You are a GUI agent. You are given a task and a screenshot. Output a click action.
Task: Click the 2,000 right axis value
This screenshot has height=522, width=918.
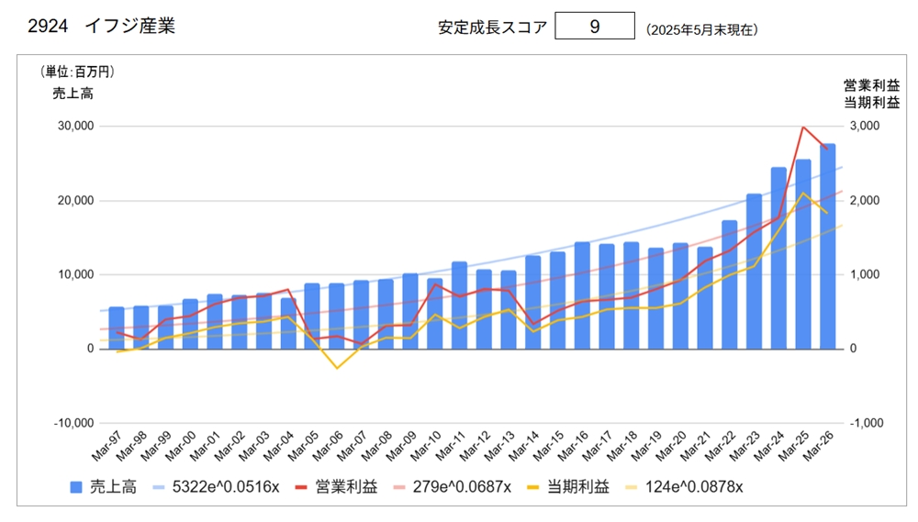(x=865, y=200)
